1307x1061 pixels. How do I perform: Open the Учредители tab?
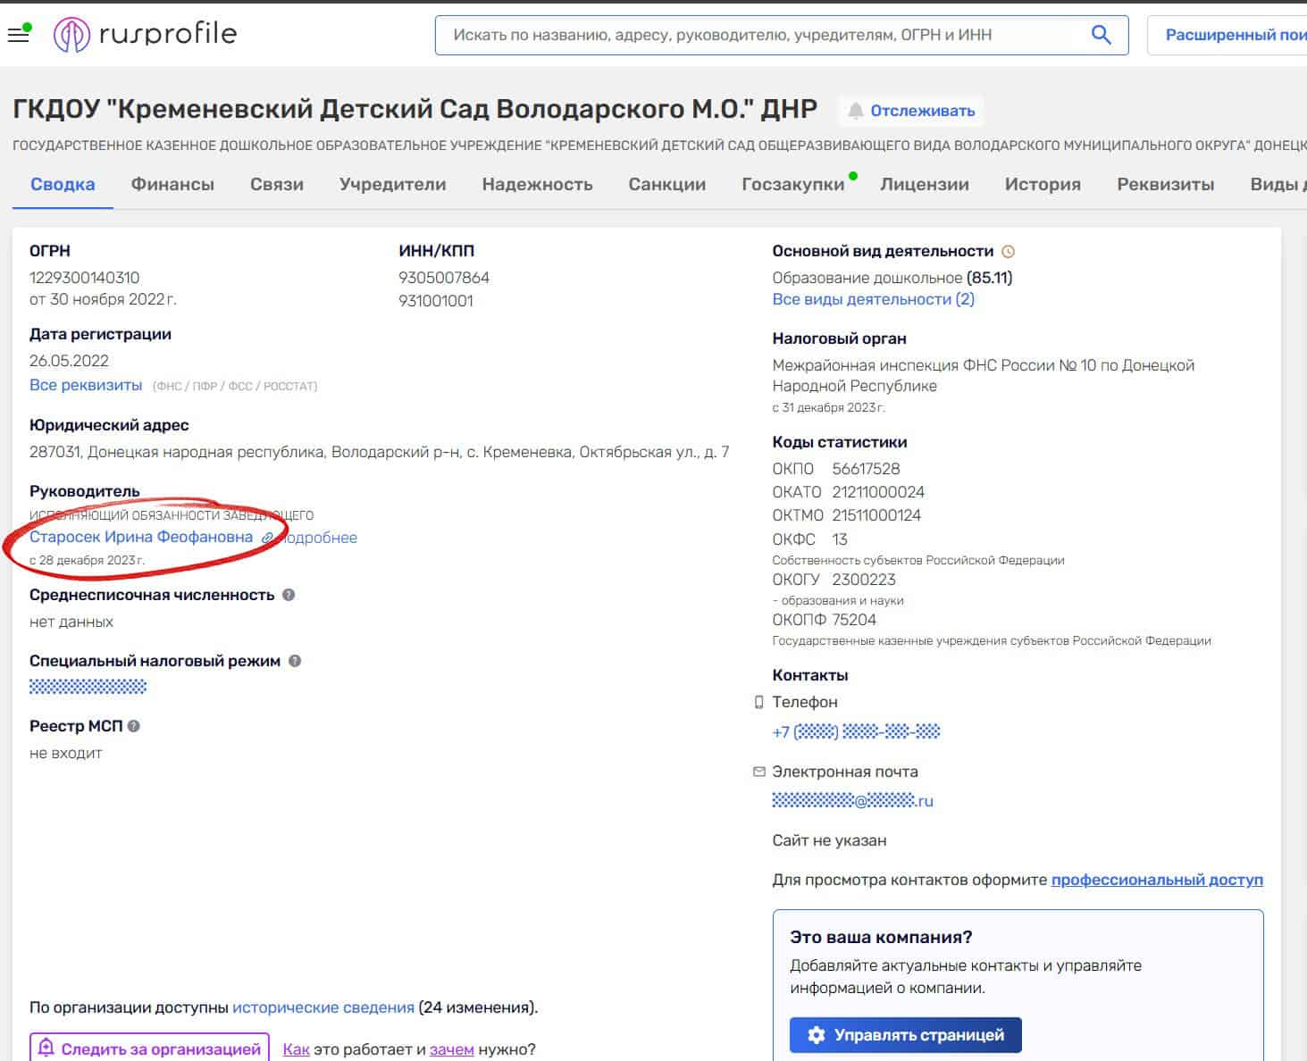click(393, 184)
